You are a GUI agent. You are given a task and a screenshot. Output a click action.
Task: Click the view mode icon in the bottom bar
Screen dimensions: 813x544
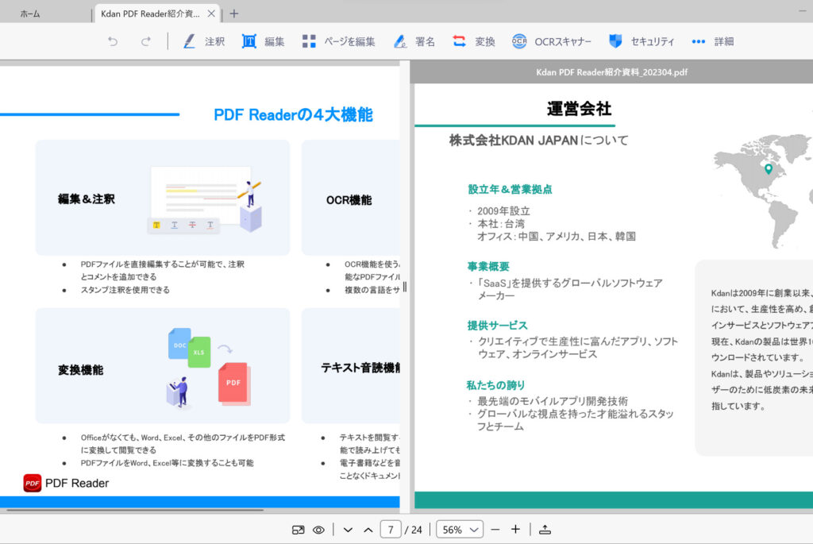tap(299, 530)
